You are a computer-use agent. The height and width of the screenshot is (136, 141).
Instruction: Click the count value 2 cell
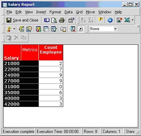(51, 63)
